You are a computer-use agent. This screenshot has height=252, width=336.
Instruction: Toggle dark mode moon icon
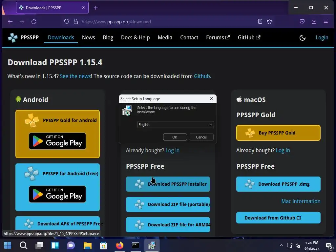tap(302, 38)
